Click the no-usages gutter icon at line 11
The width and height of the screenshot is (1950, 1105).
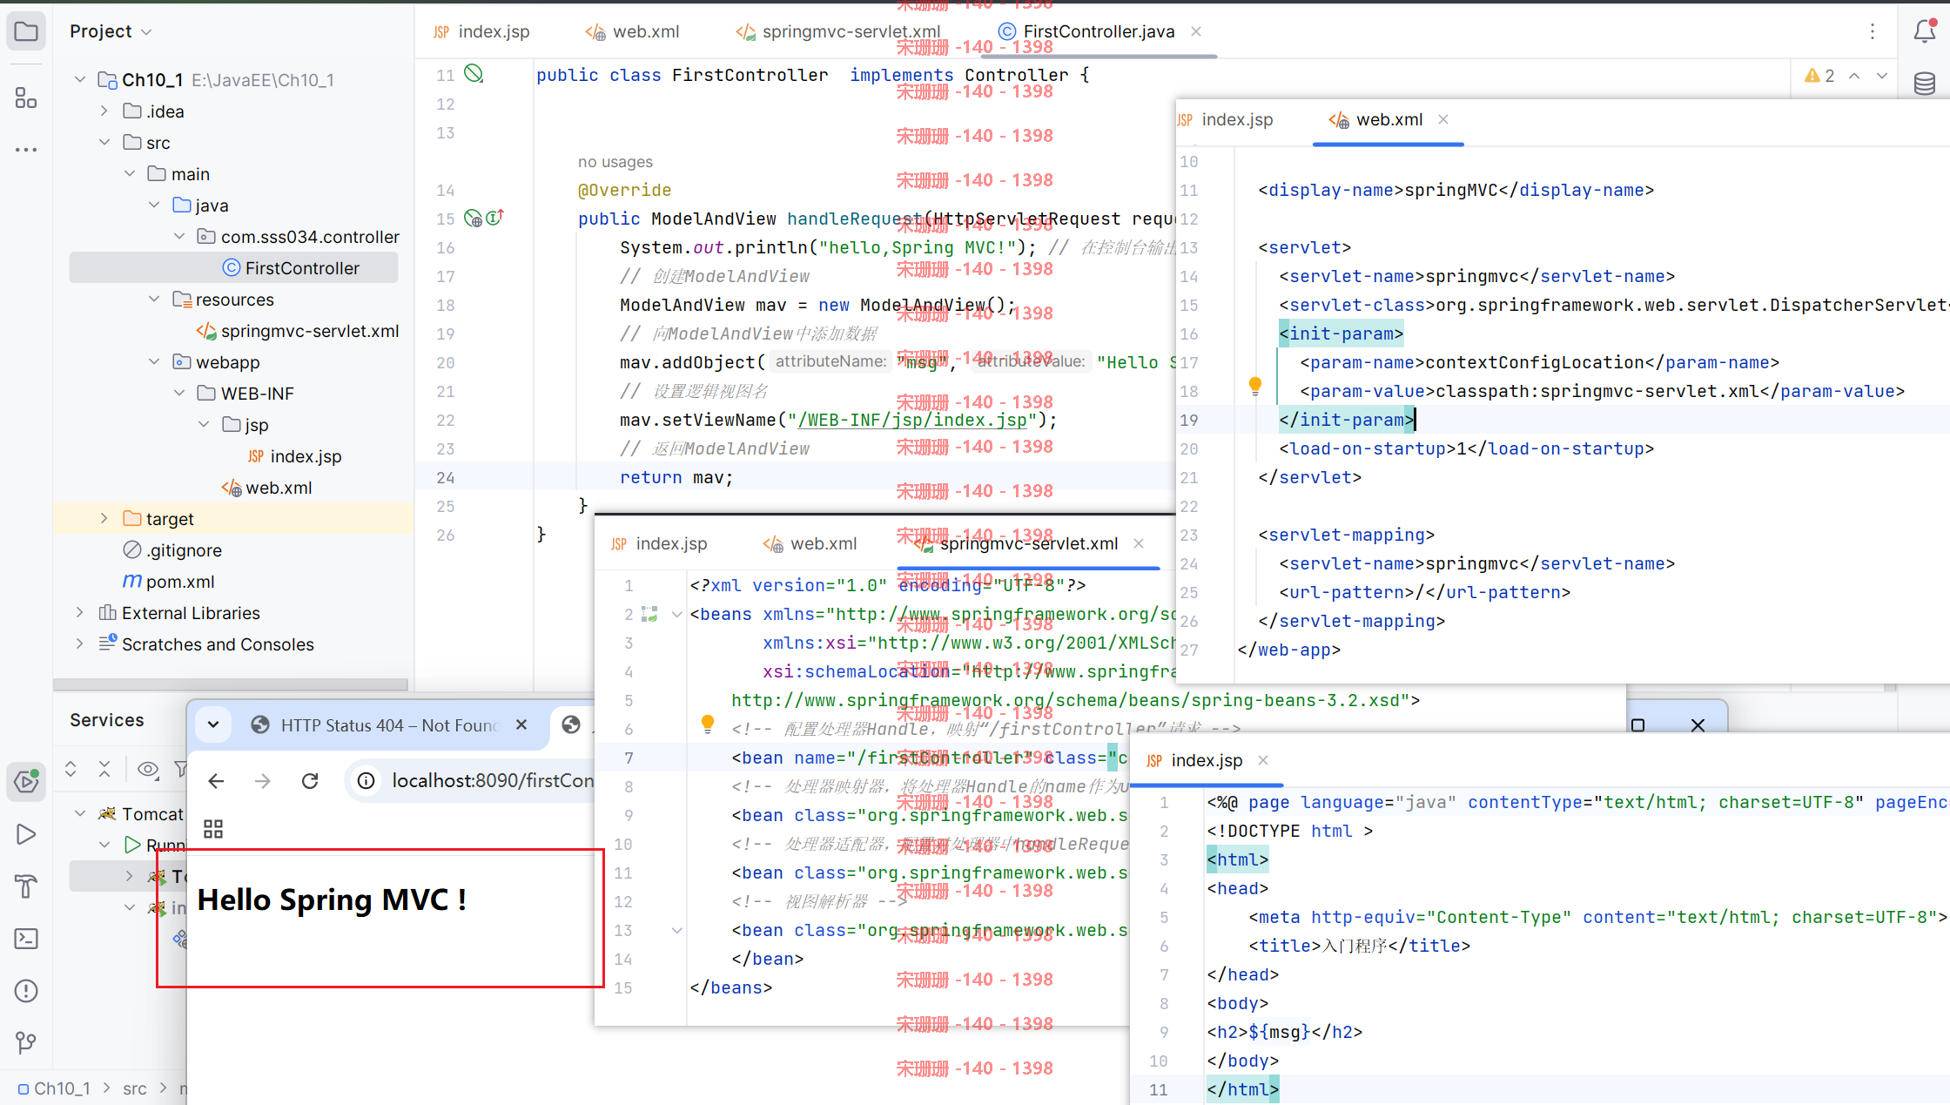coord(474,74)
